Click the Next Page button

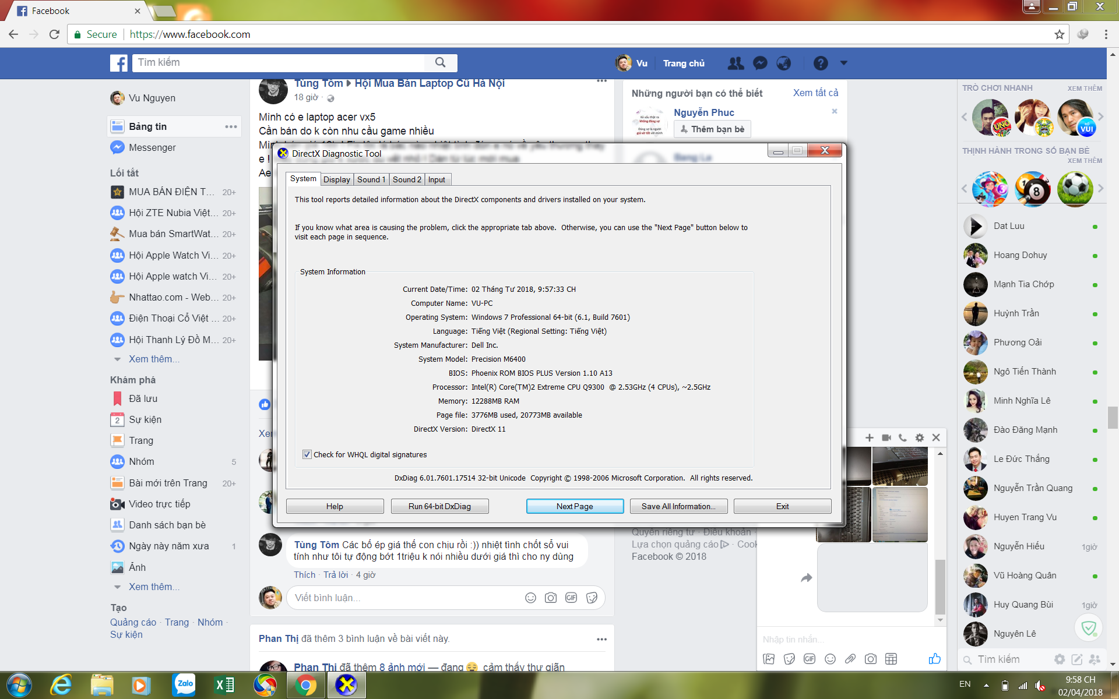(574, 506)
